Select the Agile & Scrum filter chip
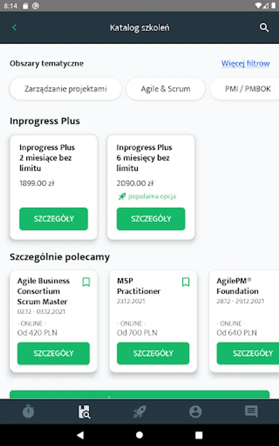 (166, 89)
